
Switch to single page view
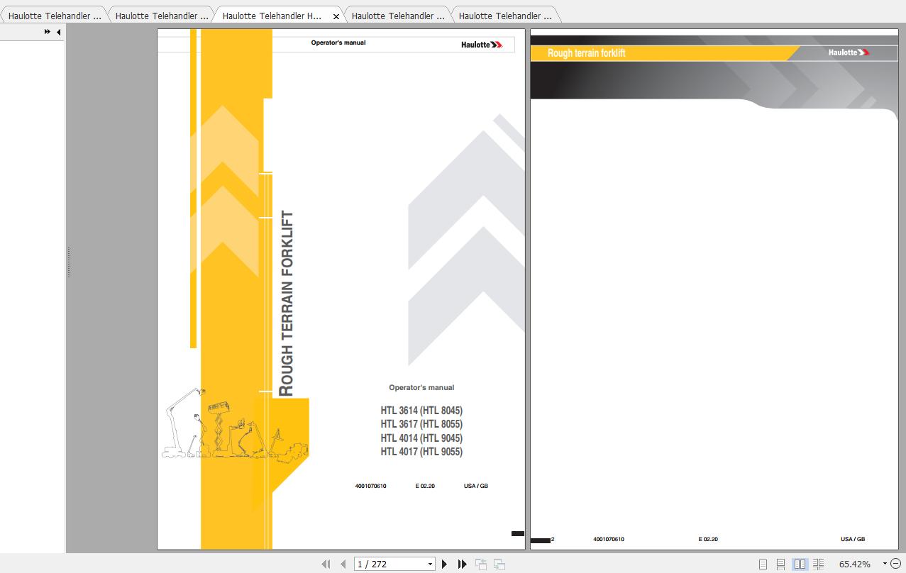(x=763, y=564)
